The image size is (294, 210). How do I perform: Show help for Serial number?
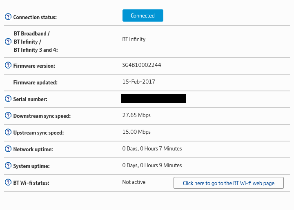tap(8, 99)
